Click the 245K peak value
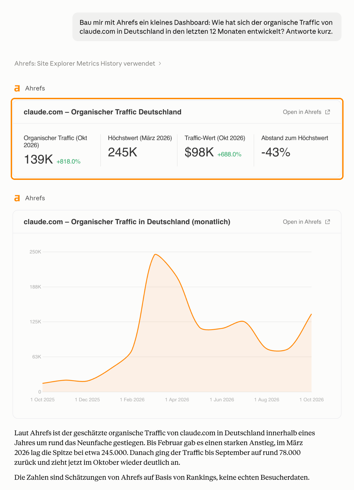The height and width of the screenshot is (490, 354). (123, 152)
